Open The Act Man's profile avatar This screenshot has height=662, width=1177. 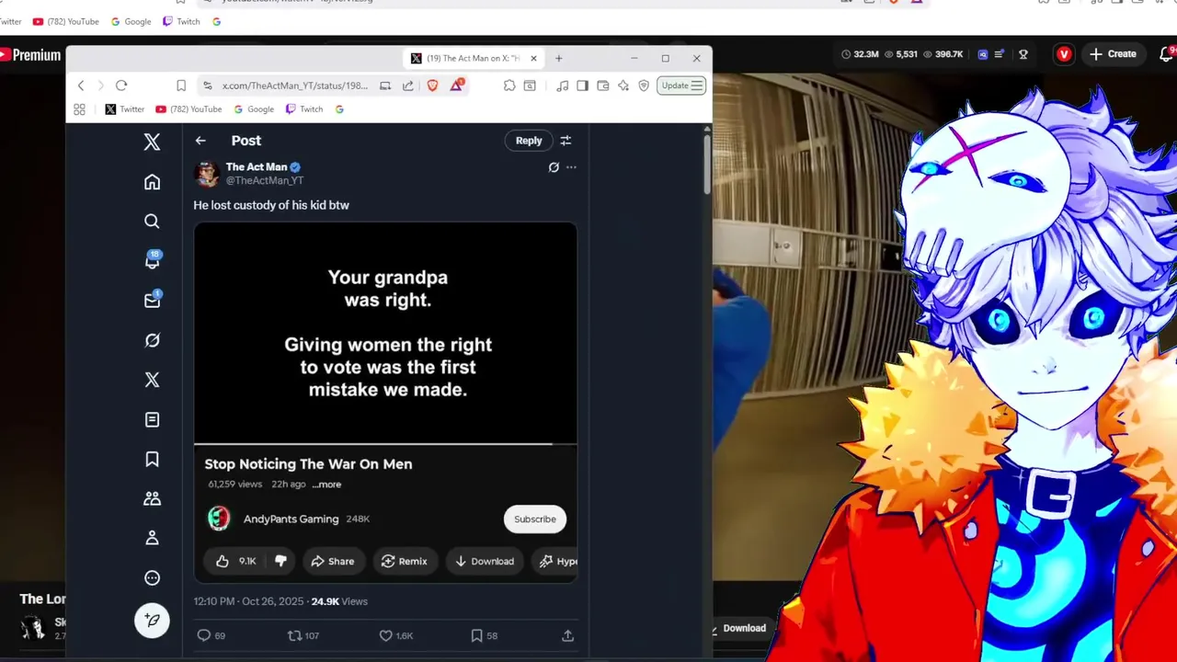207,174
